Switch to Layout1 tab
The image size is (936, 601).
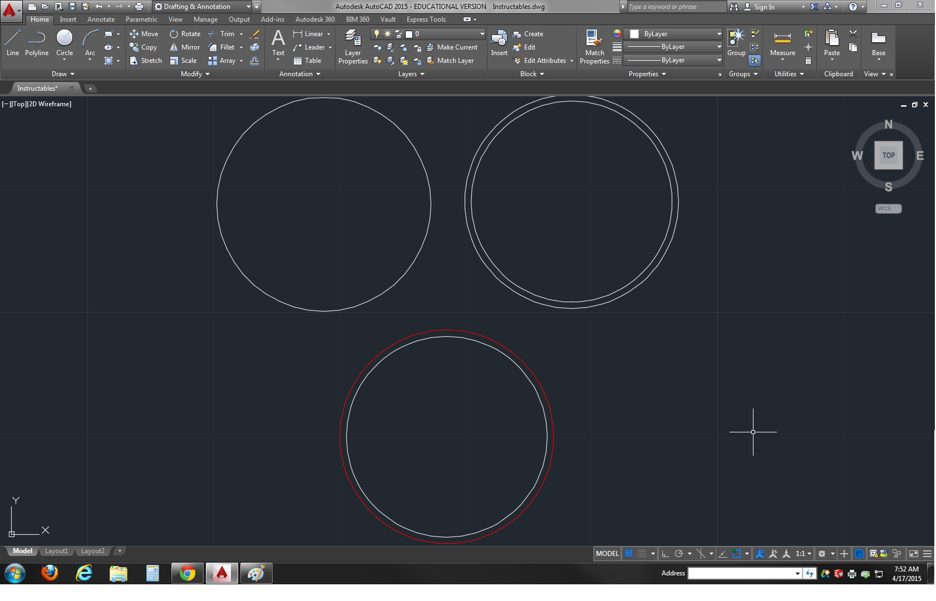click(56, 551)
